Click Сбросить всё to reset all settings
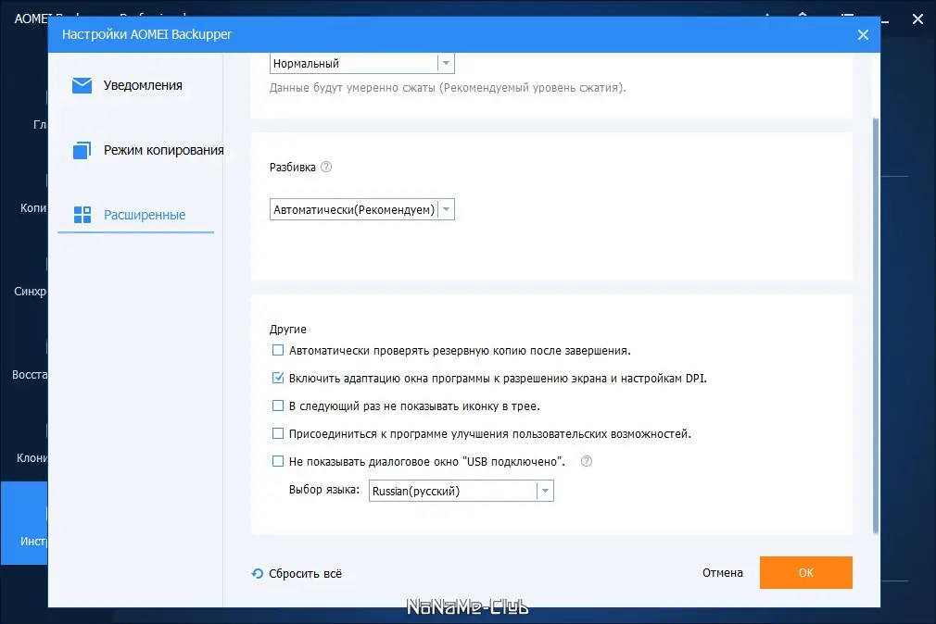This screenshot has height=624, width=936. pos(305,574)
